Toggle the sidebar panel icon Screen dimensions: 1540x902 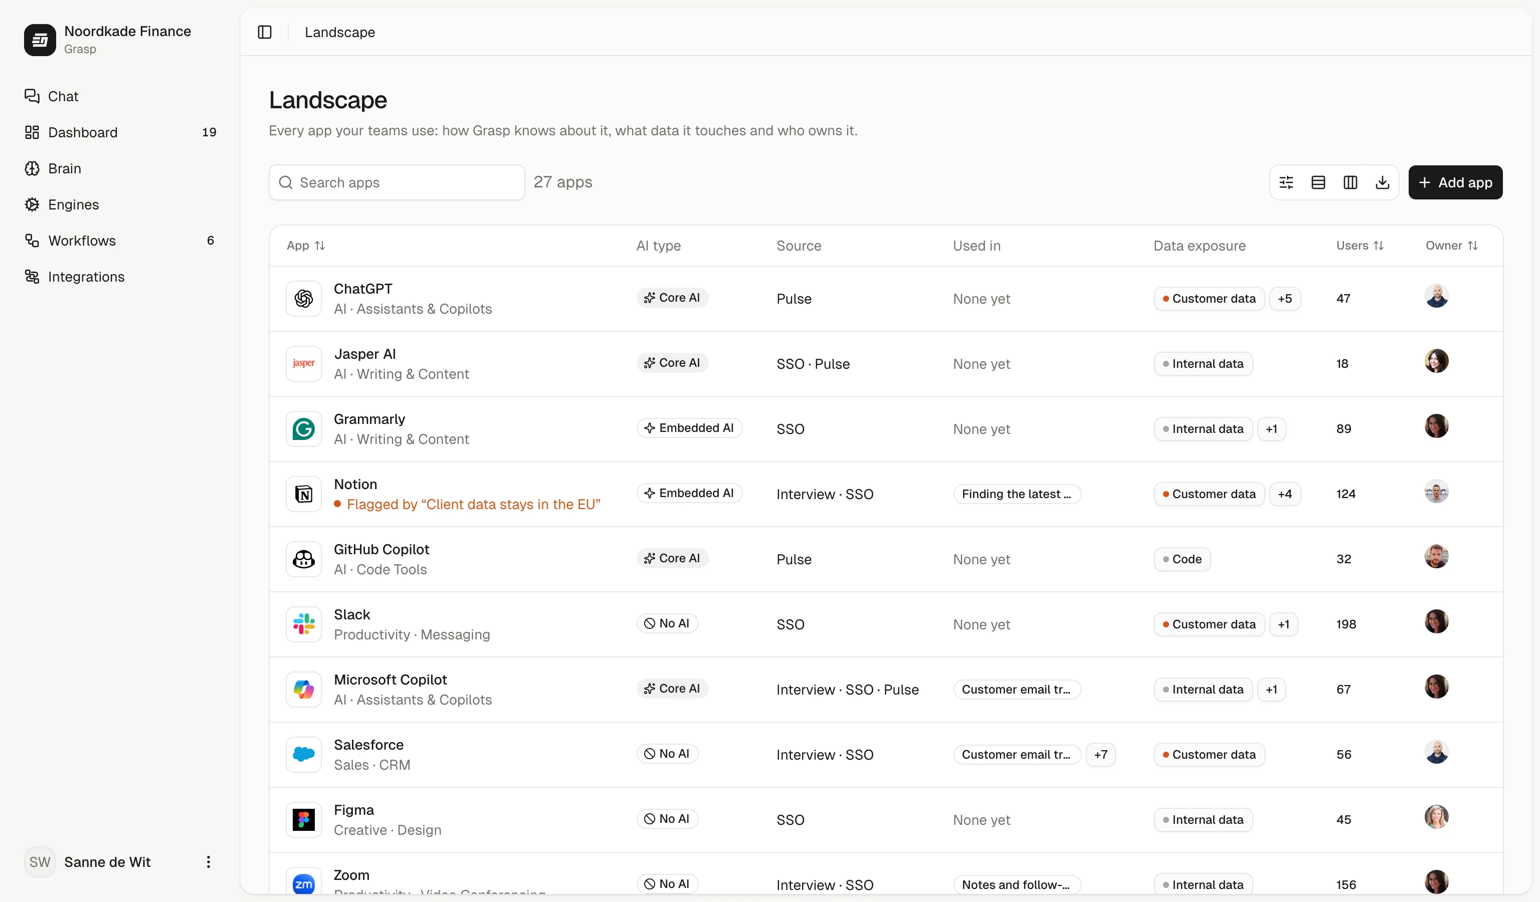click(265, 32)
